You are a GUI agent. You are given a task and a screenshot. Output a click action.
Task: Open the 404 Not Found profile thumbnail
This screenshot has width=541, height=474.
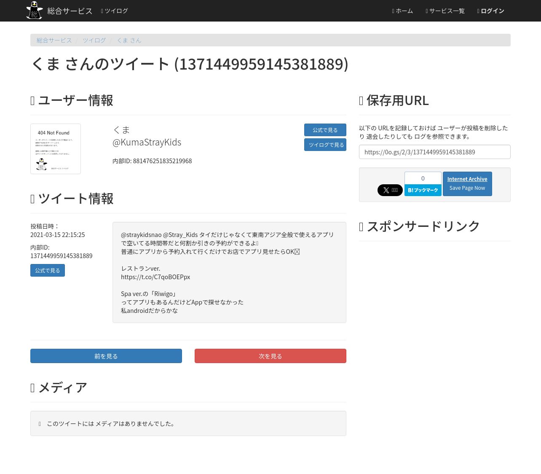click(x=56, y=149)
